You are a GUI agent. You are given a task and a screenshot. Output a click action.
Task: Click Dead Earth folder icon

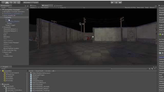[x=5, y=86]
